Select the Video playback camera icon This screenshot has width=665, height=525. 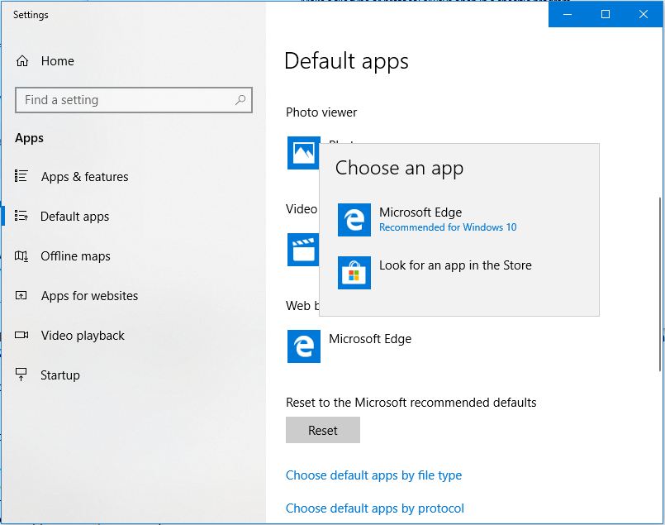tap(21, 336)
